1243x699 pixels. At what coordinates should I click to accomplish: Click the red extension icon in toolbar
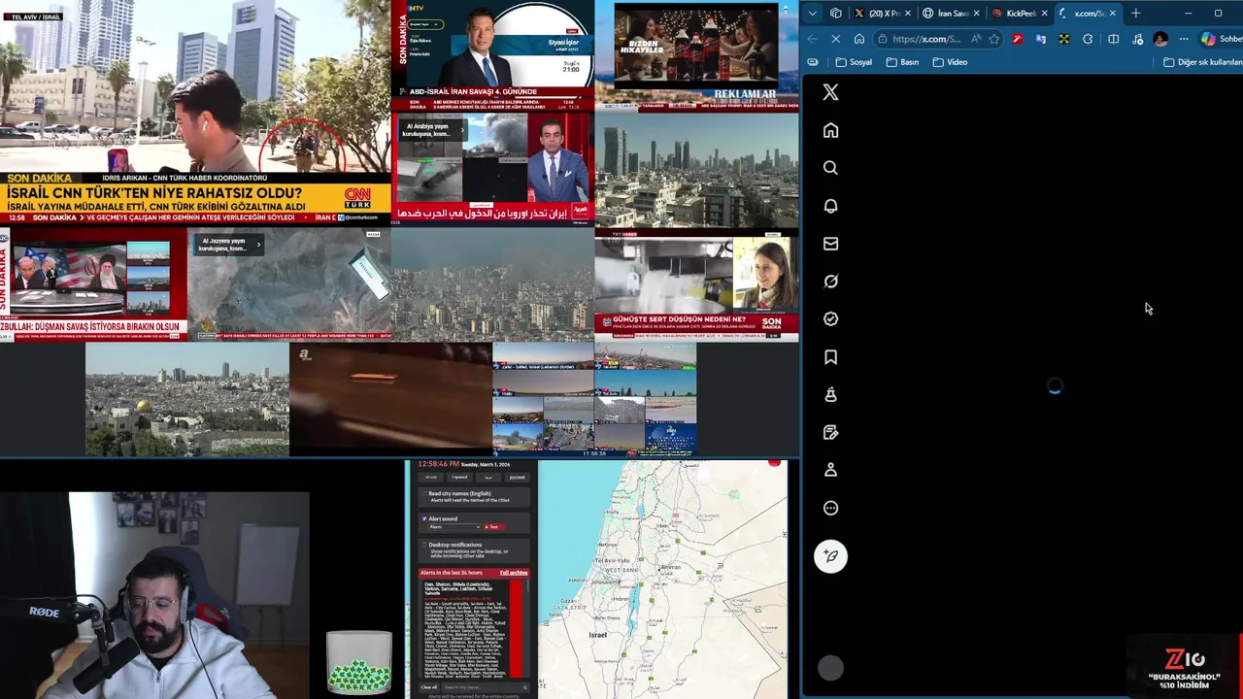tap(1018, 39)
